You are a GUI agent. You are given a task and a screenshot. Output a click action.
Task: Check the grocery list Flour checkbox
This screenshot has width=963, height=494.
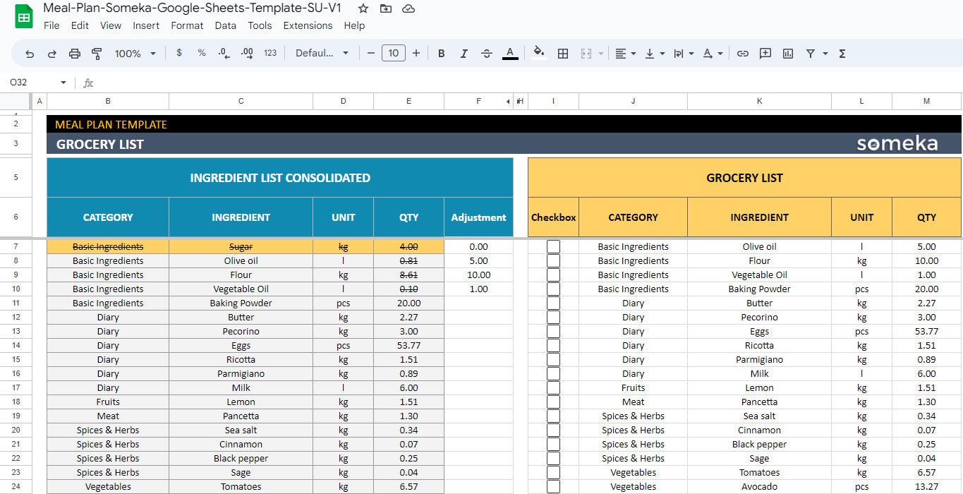click(553, 260)
